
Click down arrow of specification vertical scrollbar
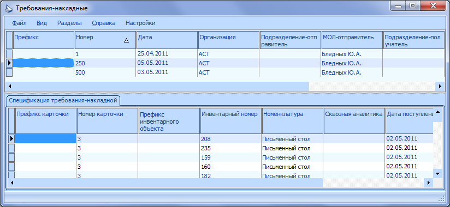click(437, 174)
